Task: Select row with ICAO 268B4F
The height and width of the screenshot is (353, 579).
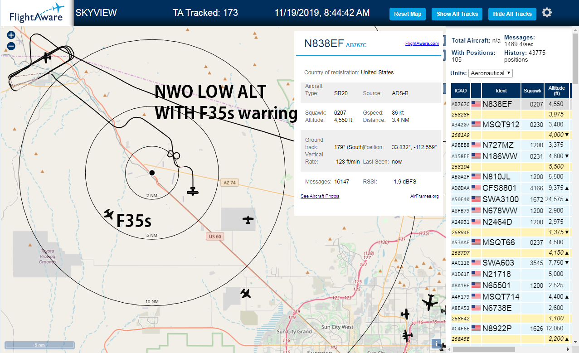Action: pyautogui.click(x=511, y=232)
